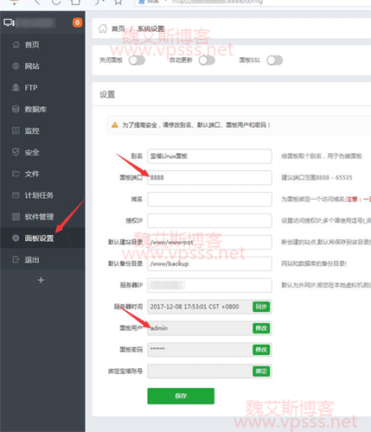Open the 安全 shield icon
This screenshot has width=371, height=432.
[16, 152]
